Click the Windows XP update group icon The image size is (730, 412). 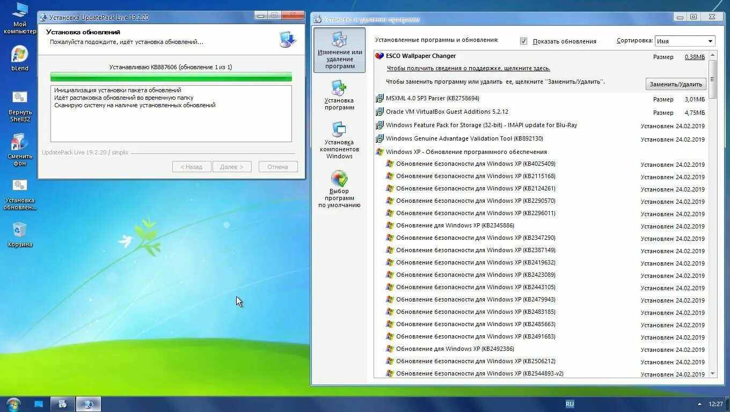point(379,152)
